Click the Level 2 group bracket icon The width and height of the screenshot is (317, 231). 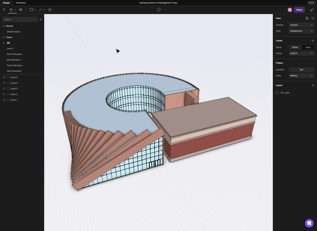point(8,94)
